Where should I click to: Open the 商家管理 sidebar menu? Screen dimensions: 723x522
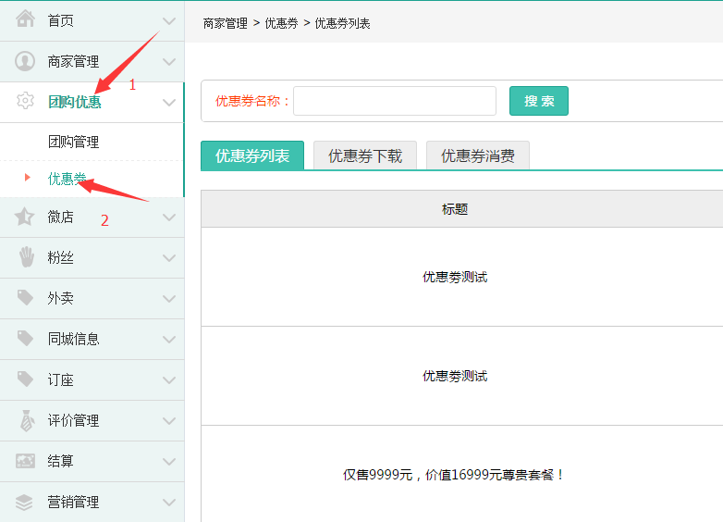[x=92, y=61]
